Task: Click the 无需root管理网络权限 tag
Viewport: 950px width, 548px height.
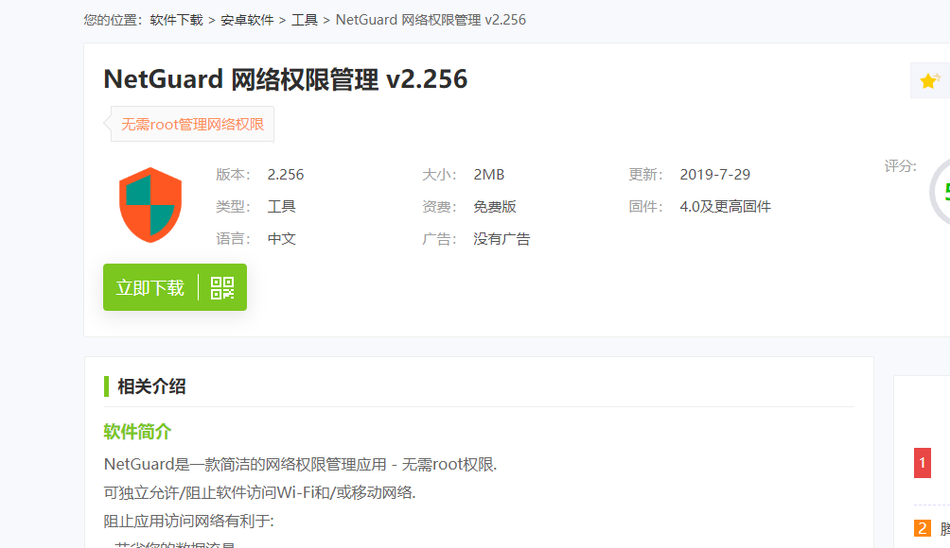Action: [192, 124]
